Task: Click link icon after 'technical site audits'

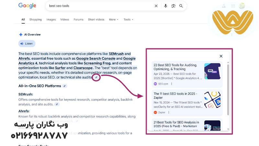Action: [x=96, y=77]
